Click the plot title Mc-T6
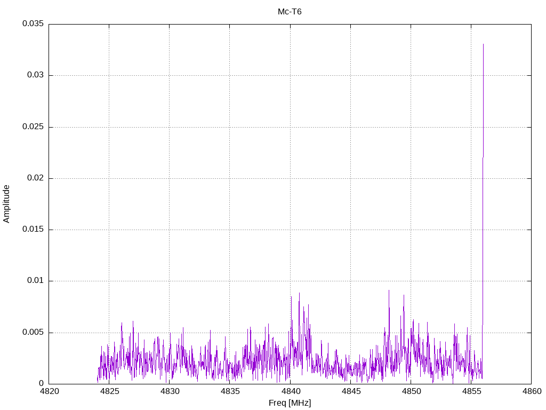This screenshot has width=546, height=410. 290,12
